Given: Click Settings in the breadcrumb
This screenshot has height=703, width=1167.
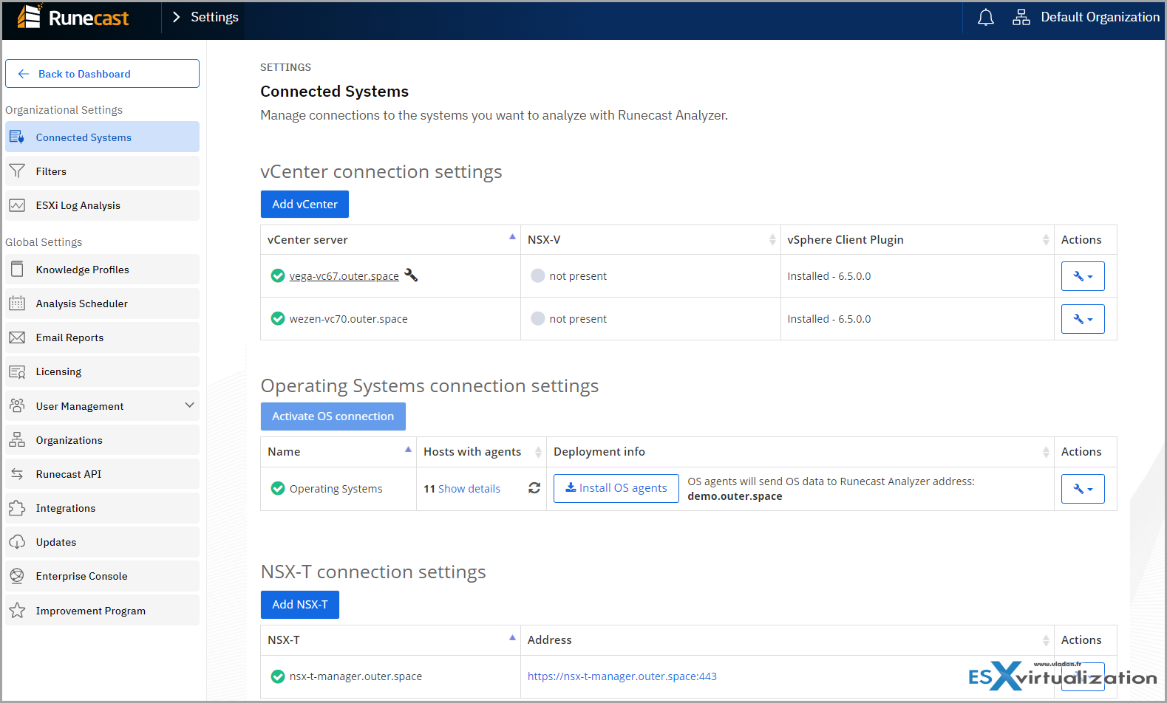Looking at the screenshot, I should coord(214,17).
